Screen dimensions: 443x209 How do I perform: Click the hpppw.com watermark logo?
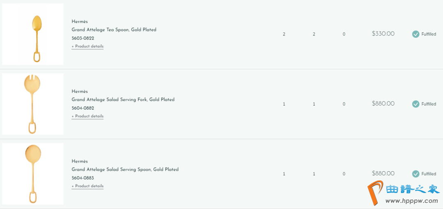(404, 194)
